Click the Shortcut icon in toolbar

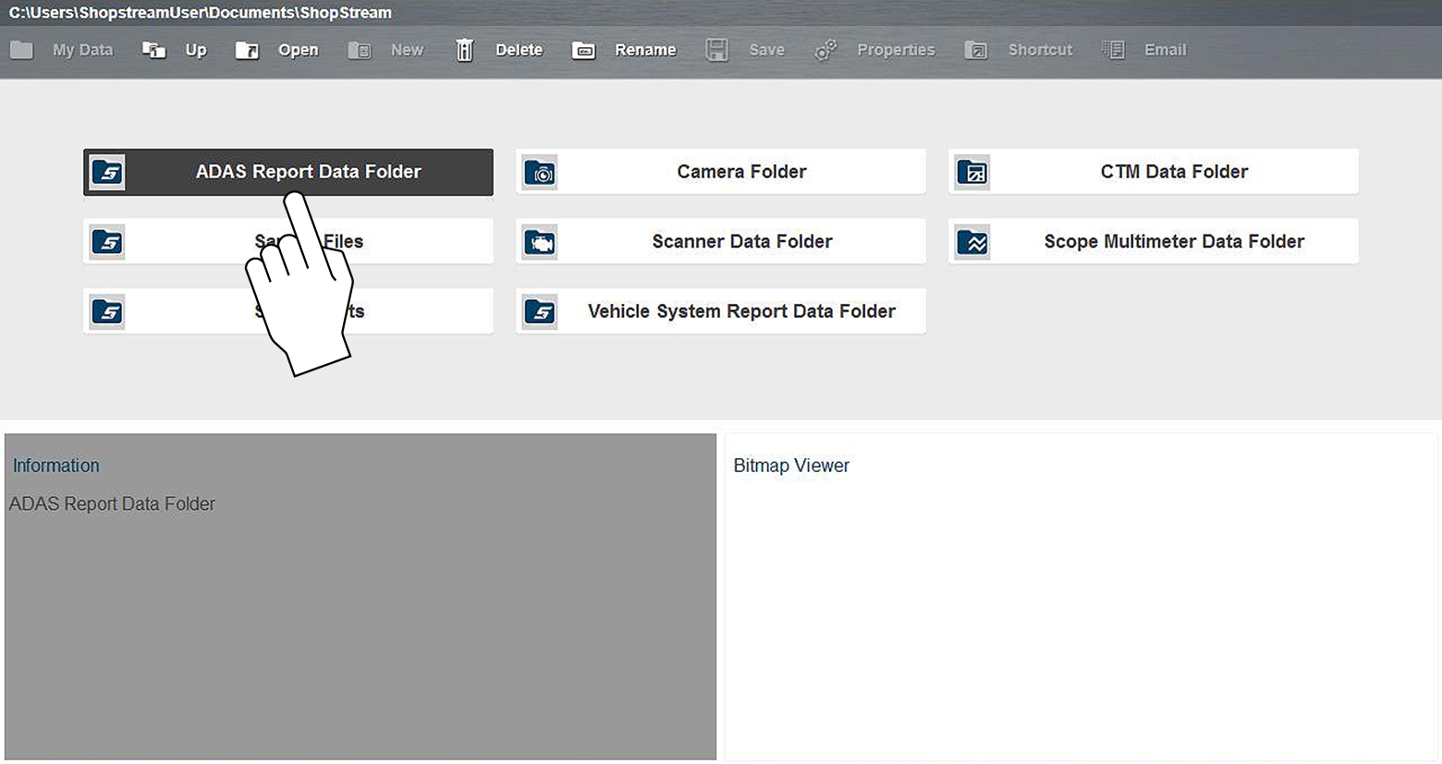(x=976, y=50)
